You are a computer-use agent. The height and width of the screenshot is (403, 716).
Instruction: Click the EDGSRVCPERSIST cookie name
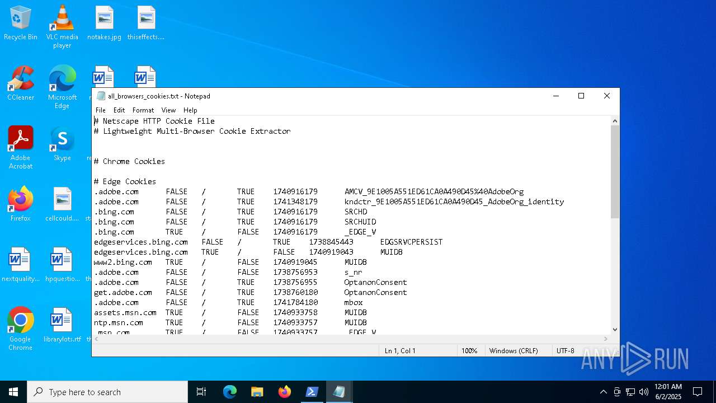point(411,242)
